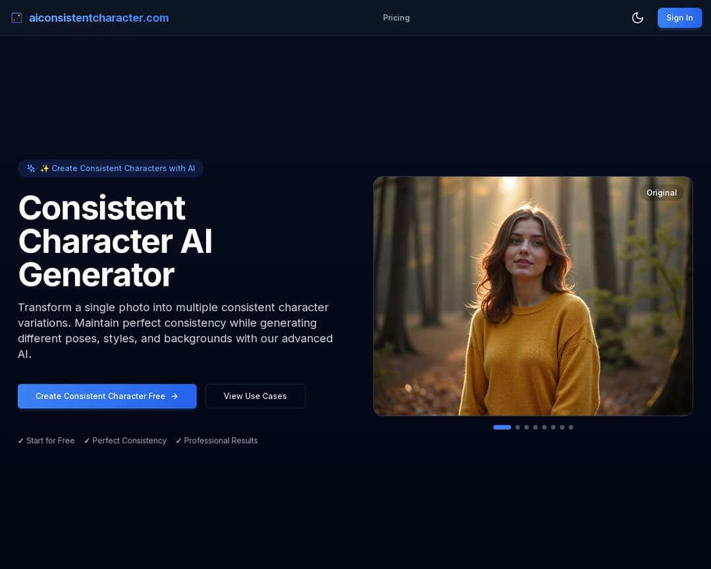Toggle the theme switcher in the header
This screenshot has width=711, height=569.
637,18
